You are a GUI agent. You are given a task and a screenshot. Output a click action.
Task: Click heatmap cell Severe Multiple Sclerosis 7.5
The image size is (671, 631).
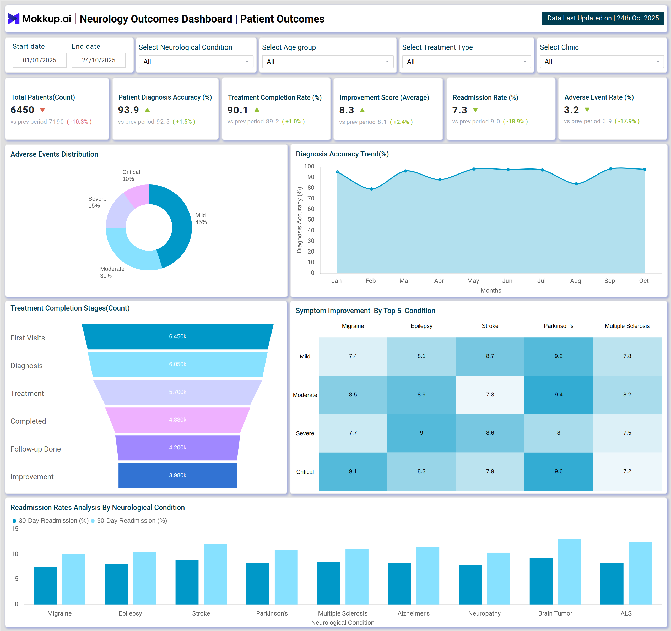627,433
